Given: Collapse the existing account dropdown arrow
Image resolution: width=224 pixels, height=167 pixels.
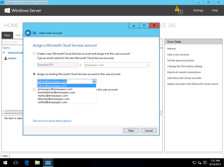Looking at the screenshot, I should point(94,82).
